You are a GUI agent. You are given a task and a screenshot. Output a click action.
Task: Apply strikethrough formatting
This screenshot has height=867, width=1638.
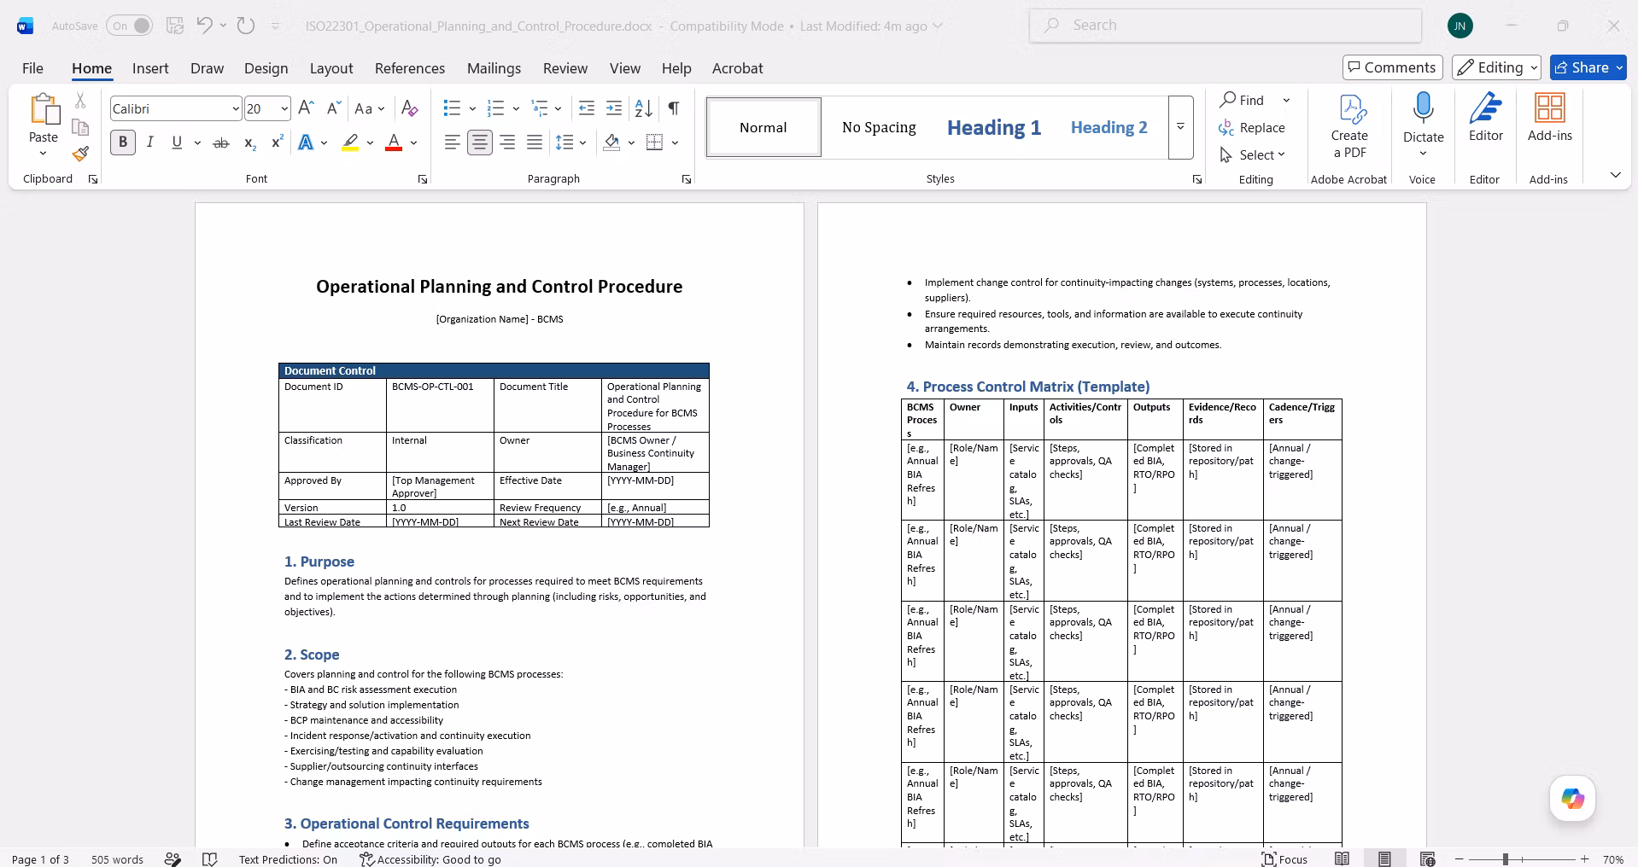coord(221,143)
